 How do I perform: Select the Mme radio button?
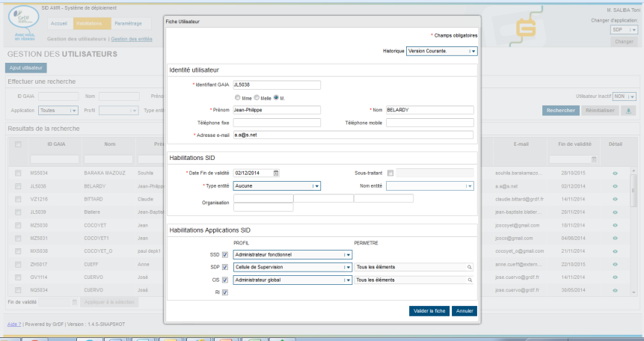tap(237, 98)
